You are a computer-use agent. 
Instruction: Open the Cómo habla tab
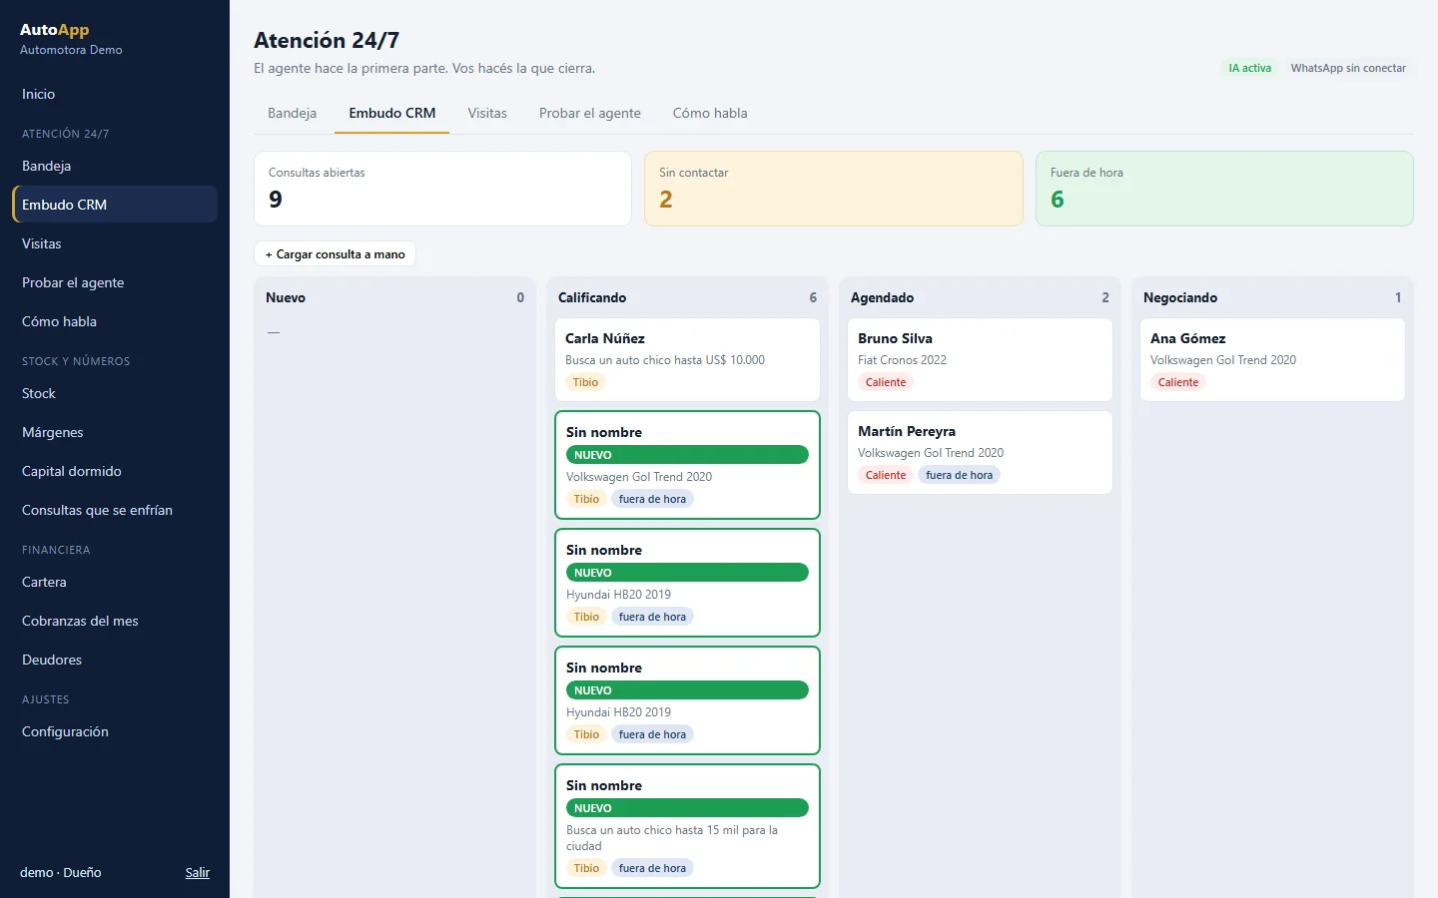[x=710, y=113]
